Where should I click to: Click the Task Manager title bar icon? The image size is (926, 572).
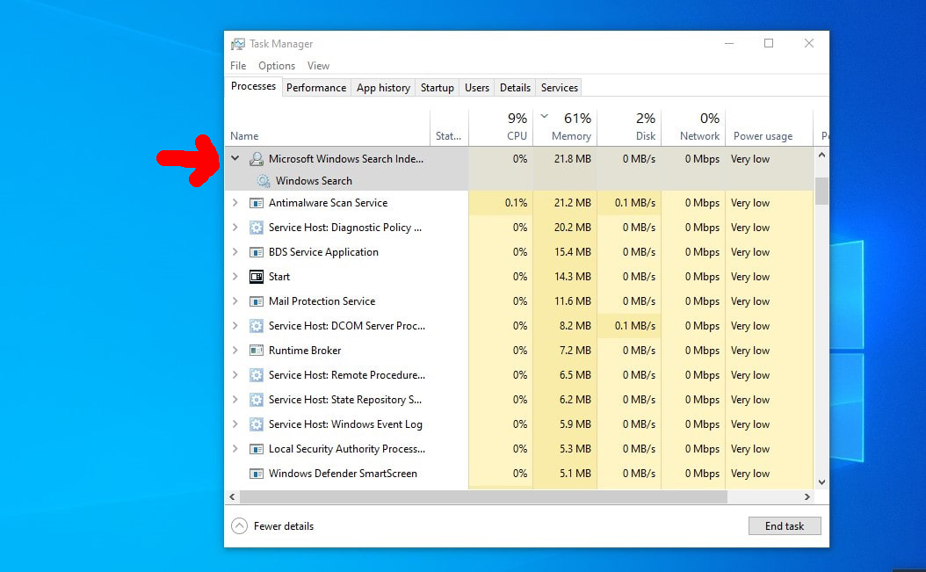pos(238,44)
